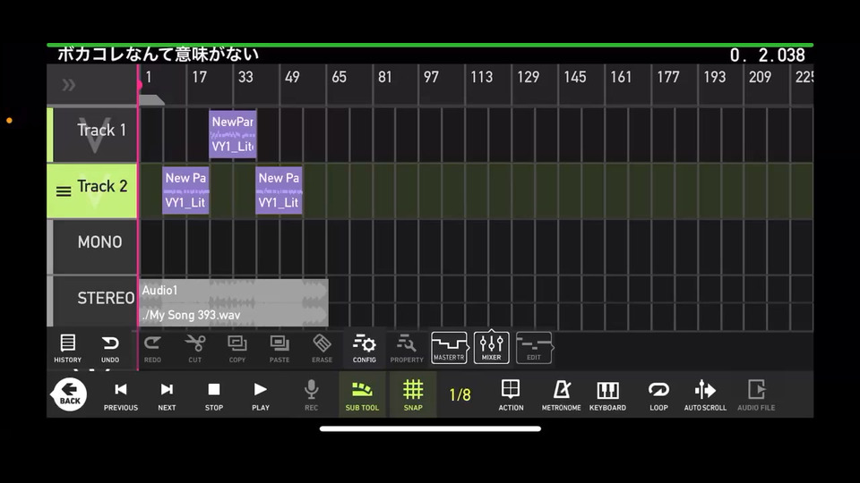Toggle Snap to grid
Viewport: 860px width, 483px height.
413,394
